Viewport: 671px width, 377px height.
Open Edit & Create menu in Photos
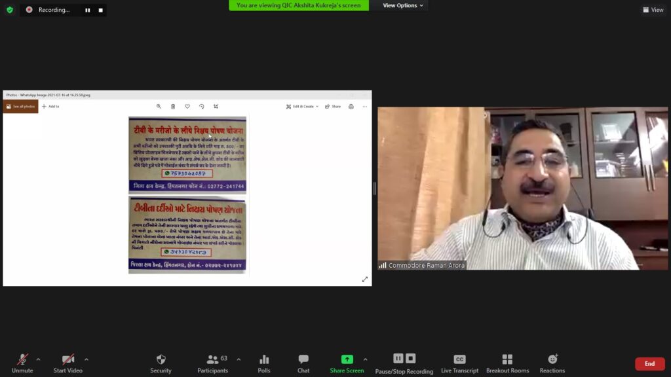click(x=302, y=106)
